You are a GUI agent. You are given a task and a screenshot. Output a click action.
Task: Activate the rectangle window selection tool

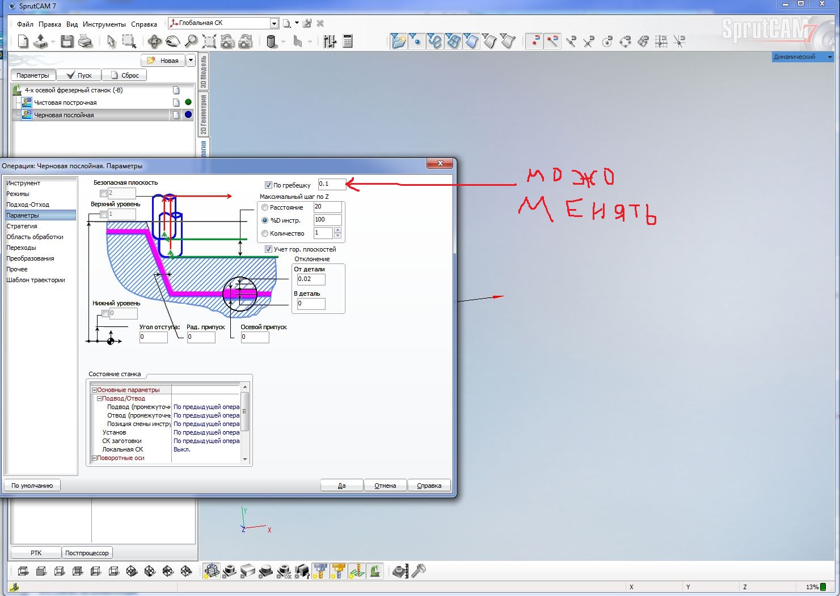(129, 41)
